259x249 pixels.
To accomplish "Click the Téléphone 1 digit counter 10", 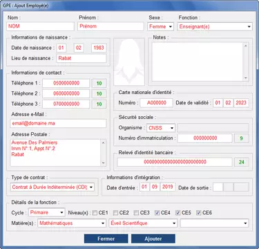I will (x=99, y=83).
